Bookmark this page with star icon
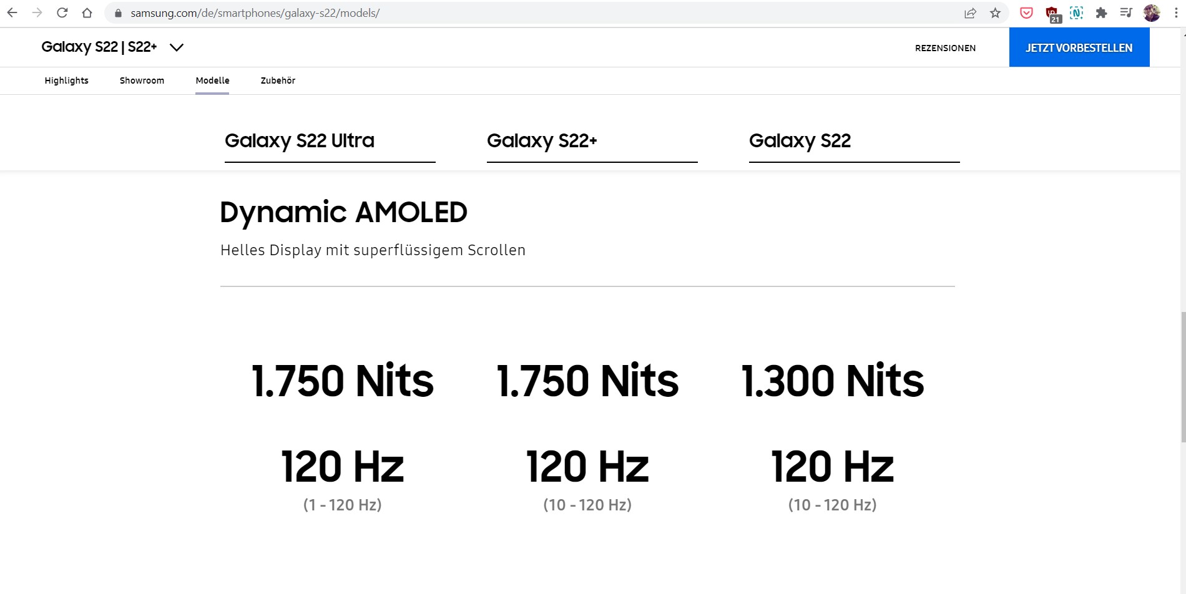Screen dimensions: 1186x594 pyautogui.click(x=995, y=13)
